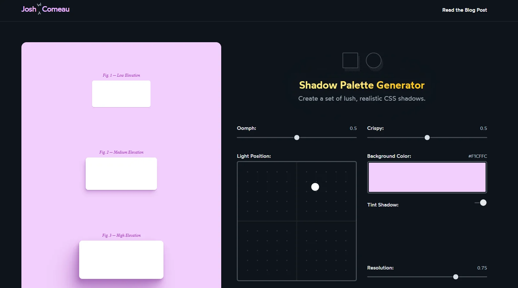Click the Oomph value 0.5
Image resolution: width=518 pixels, height=288 pixels.
[x=353, y=128]
